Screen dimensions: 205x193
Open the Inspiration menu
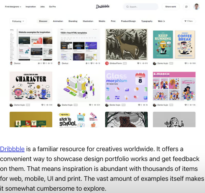tap(31, 7)
